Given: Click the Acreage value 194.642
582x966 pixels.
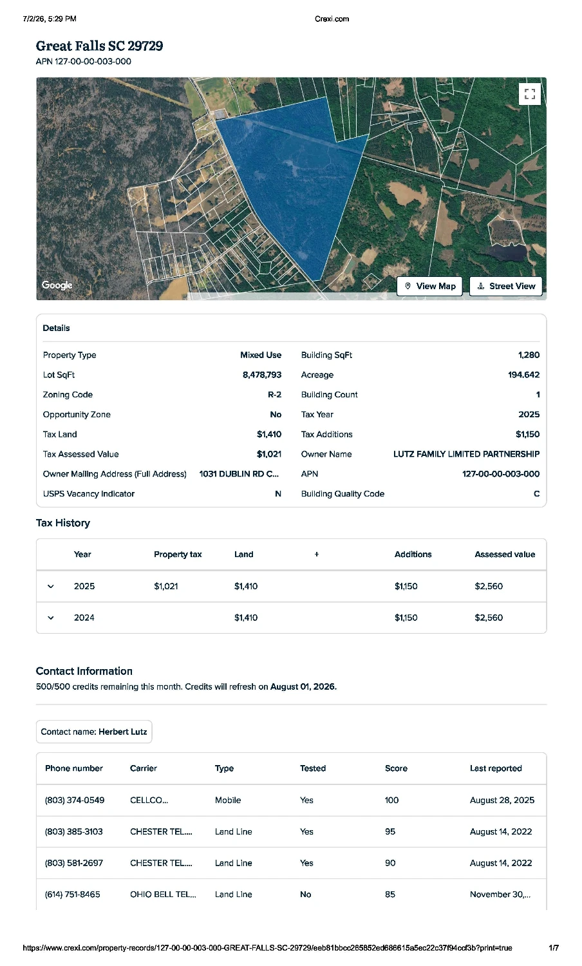Looking at the screenshot, I should 524,375.
